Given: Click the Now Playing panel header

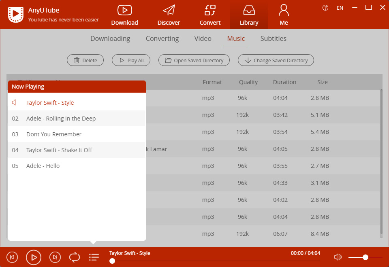Looking at the screenshot, I should (x=77, y=87).
